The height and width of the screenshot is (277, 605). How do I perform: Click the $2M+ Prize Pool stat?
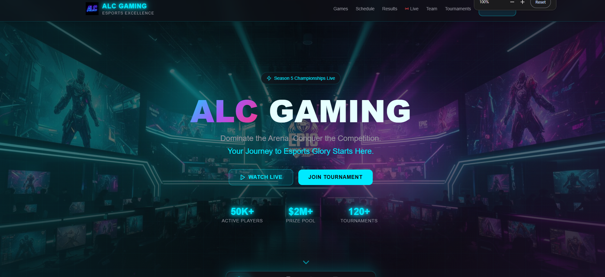[x=301, y=215]
